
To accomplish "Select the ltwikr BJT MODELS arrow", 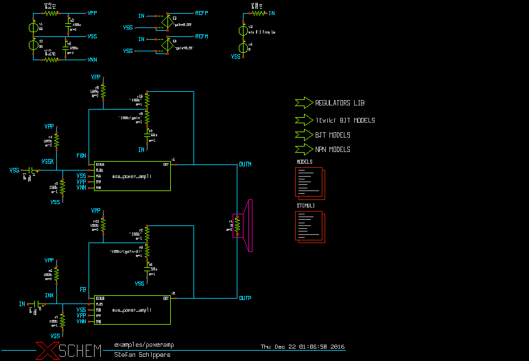I will tap(303, 120).
